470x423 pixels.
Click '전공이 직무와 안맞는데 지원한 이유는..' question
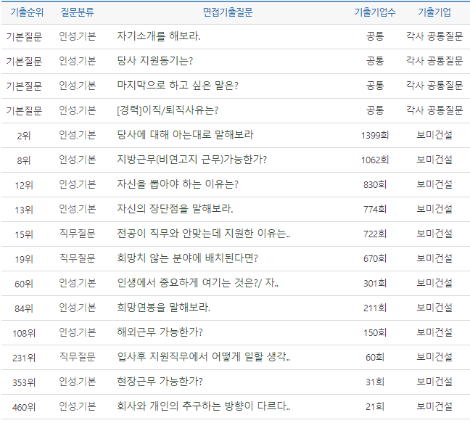203,234
